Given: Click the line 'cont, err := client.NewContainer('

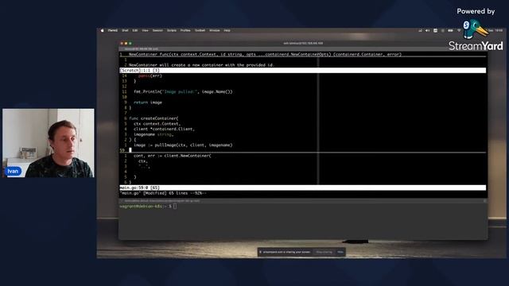Looking at the screenshot, I should click(173, 156).
